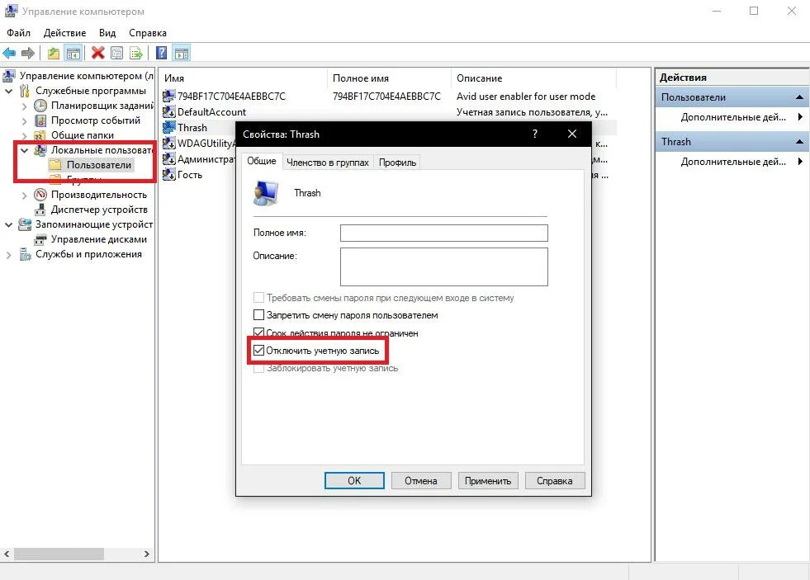Open the Справка menu in menu bar
The width and height of the screenshot is (810, 580).
pos(148,33)
